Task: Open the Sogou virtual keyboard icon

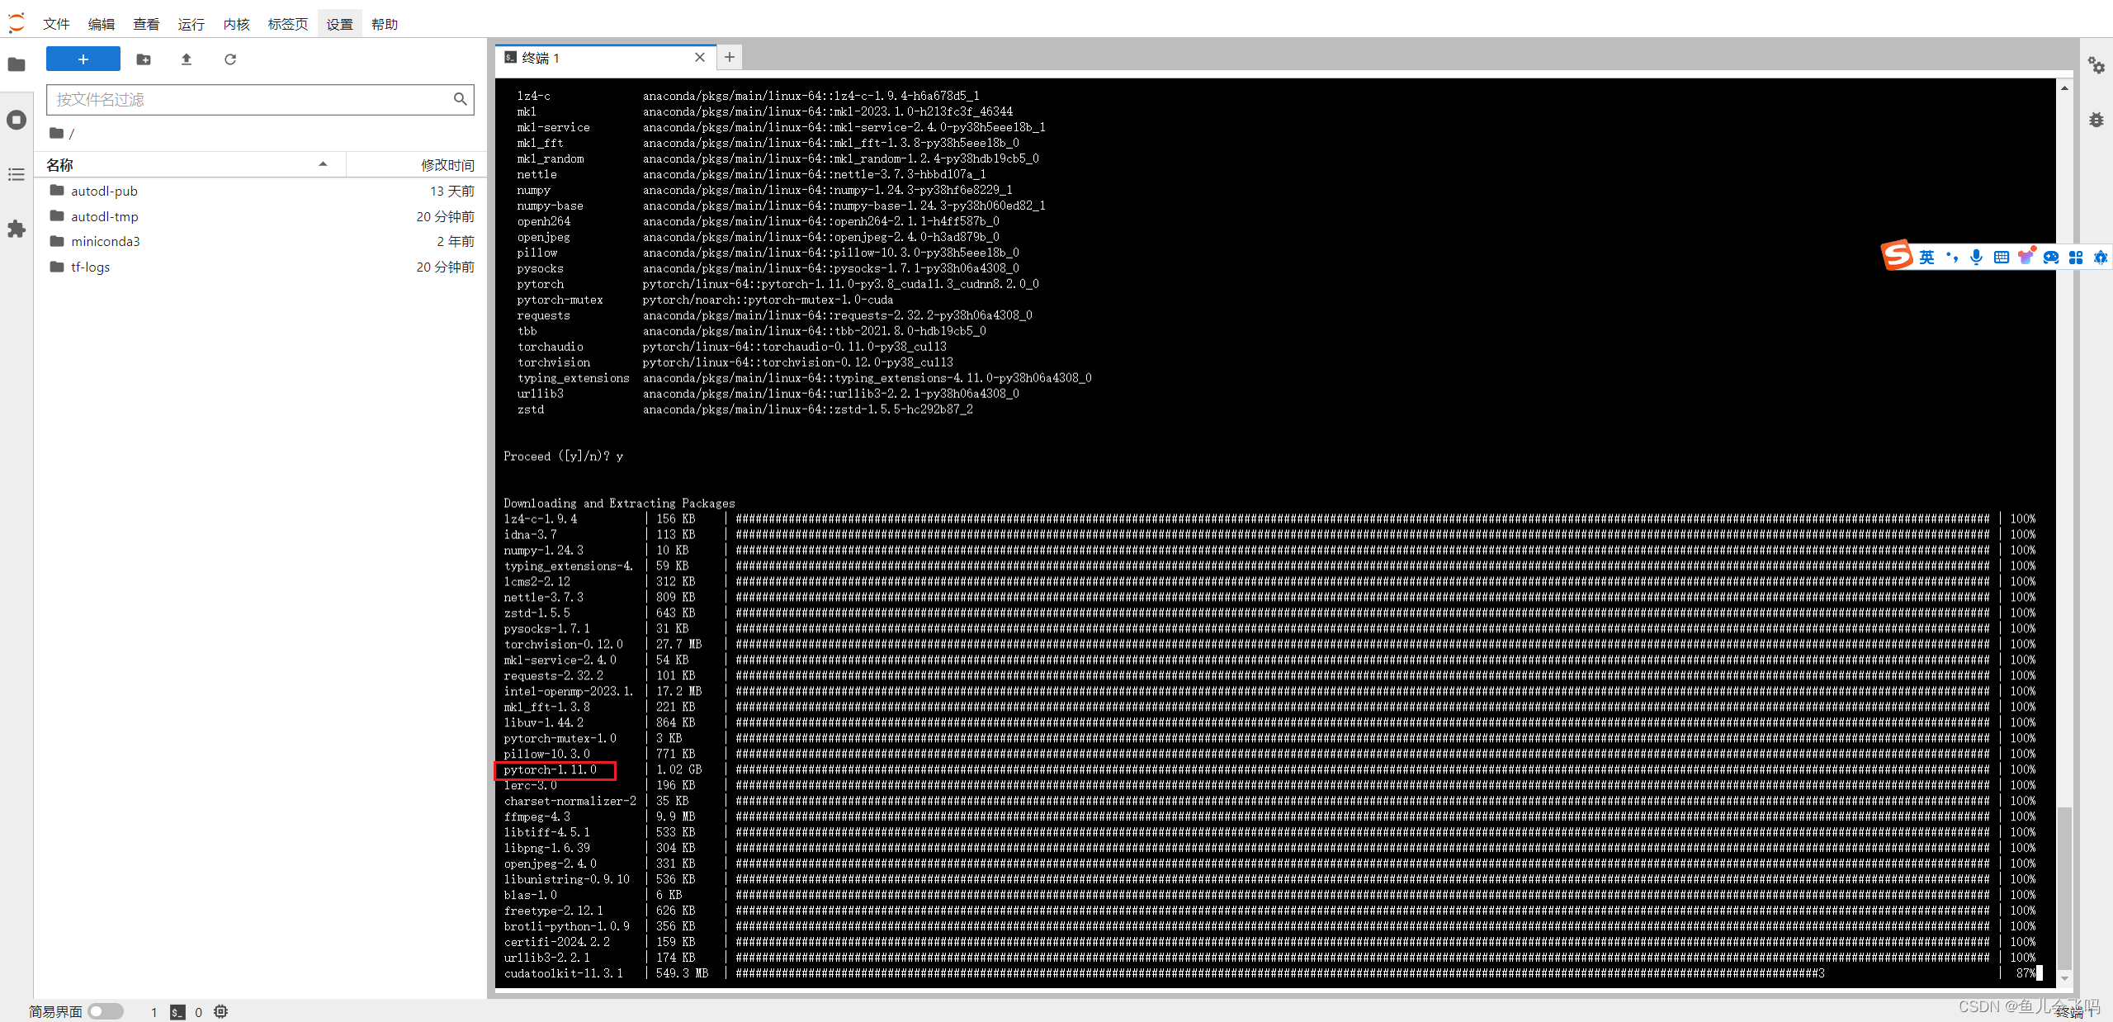Action: (2001, 257)
